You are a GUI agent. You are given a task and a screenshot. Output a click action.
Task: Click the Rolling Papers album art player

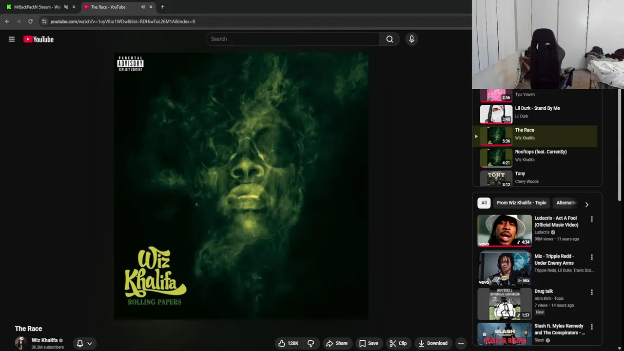point(241,186)
